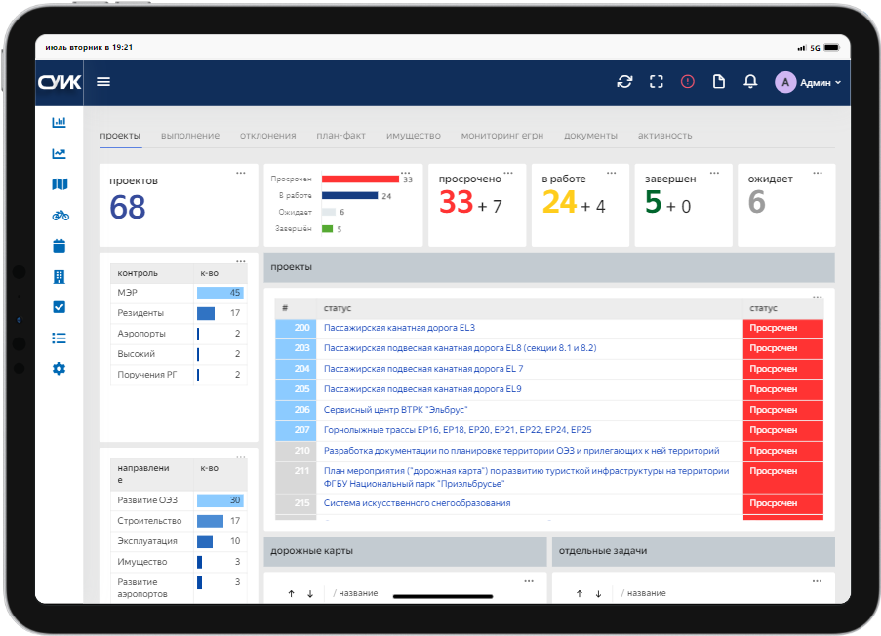Sort отдельные задачи ascending with up arrow
881x636 pixels.
[x=580, y=593]
